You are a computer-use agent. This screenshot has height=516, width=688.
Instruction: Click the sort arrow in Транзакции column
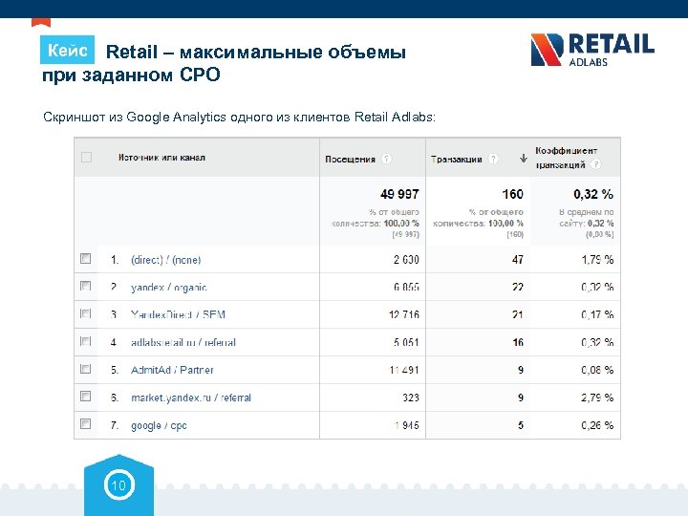pos(523,159)
